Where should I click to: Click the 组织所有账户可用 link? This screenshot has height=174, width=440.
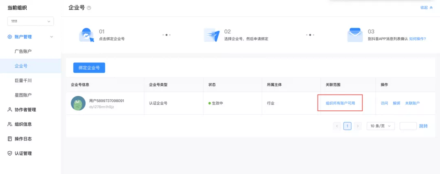tap(340, 103)
